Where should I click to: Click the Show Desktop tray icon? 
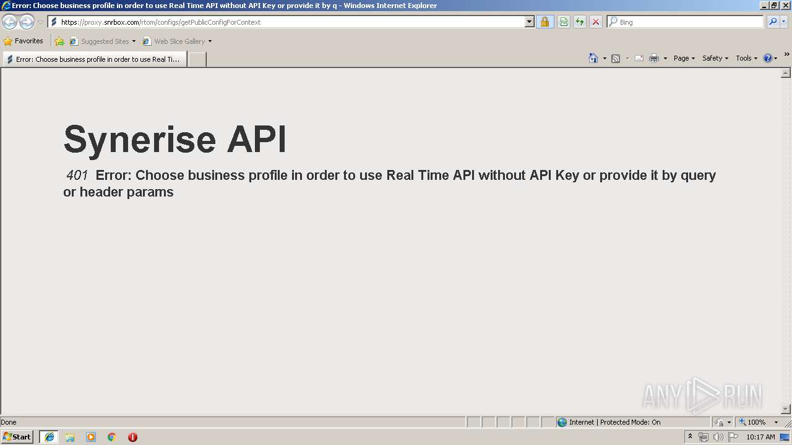click(785, 437)
